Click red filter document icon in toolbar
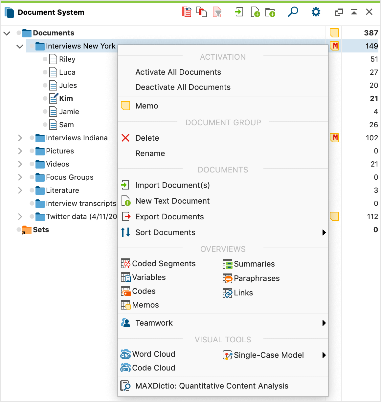Viewport: 381px width, 402px height. (217, 12)
